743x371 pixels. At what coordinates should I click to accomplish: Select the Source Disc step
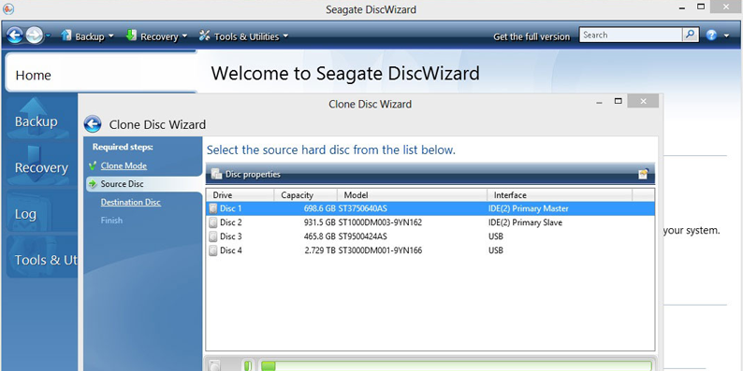coord(144,183)
